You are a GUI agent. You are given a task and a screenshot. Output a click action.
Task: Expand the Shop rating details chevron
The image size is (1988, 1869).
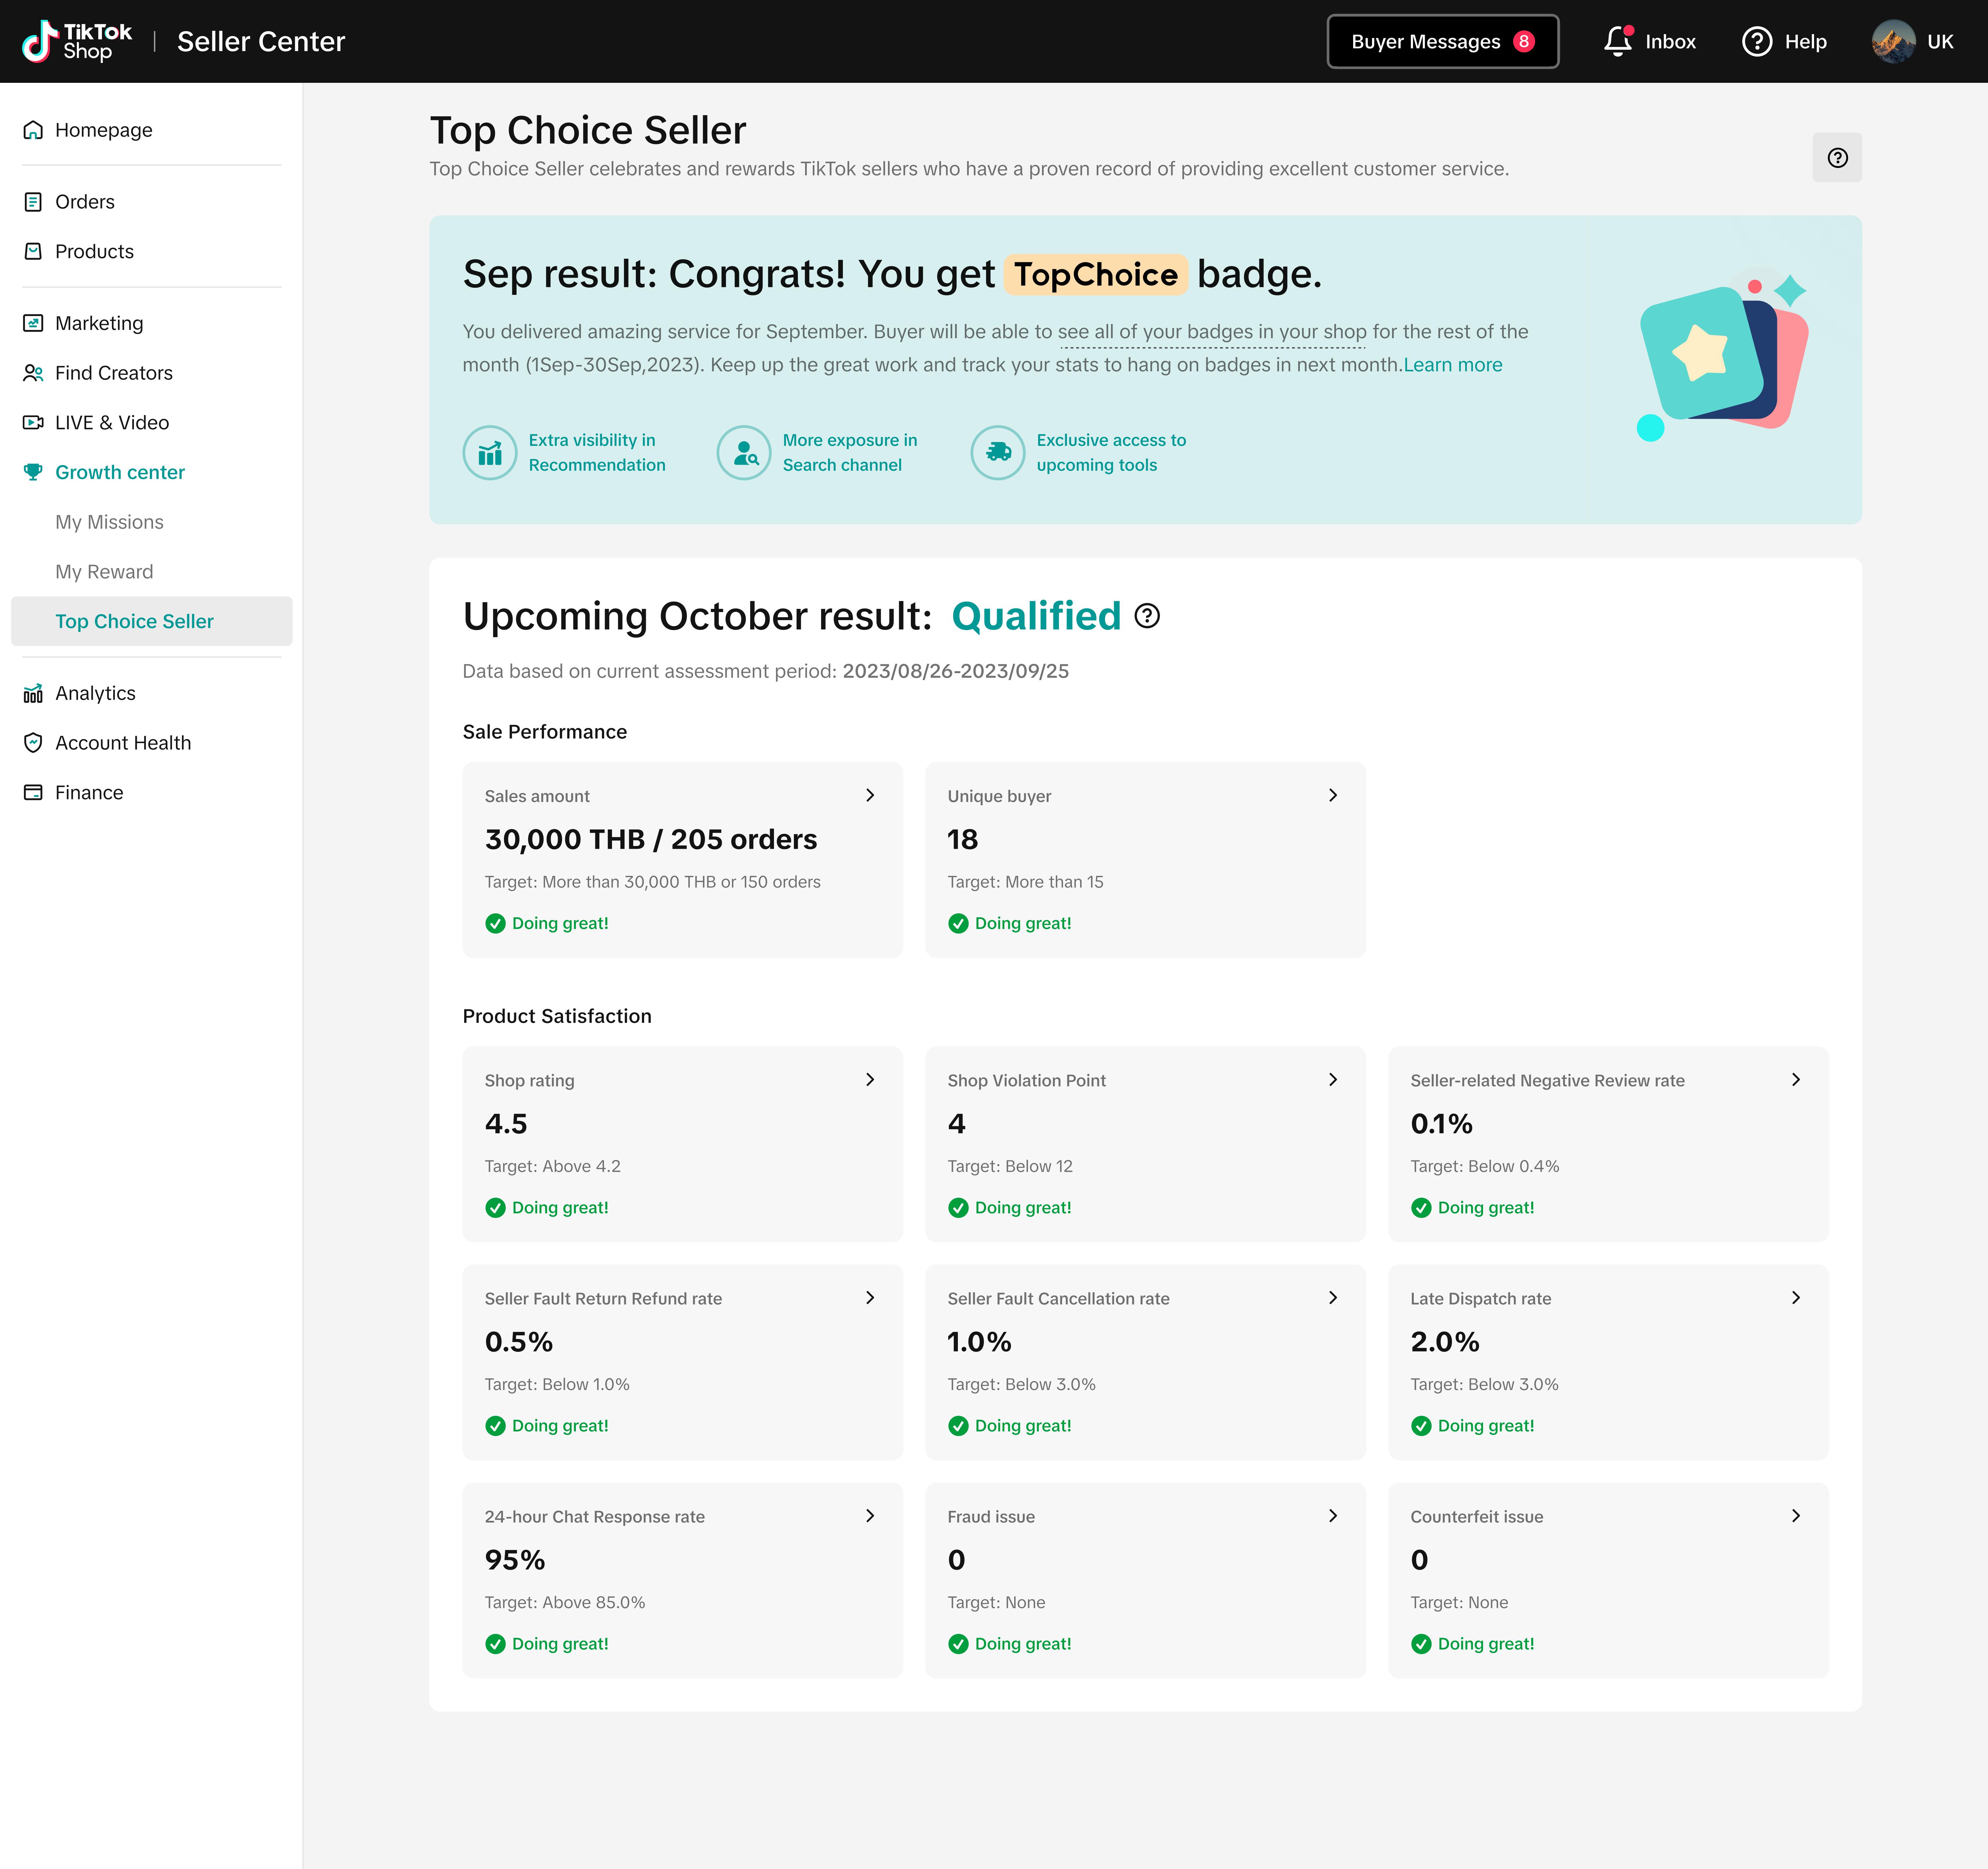pos(870,1079)
